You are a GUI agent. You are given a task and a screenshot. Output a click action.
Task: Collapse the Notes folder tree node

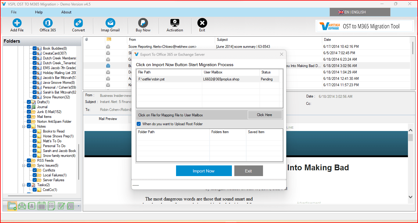click(24, 126)
